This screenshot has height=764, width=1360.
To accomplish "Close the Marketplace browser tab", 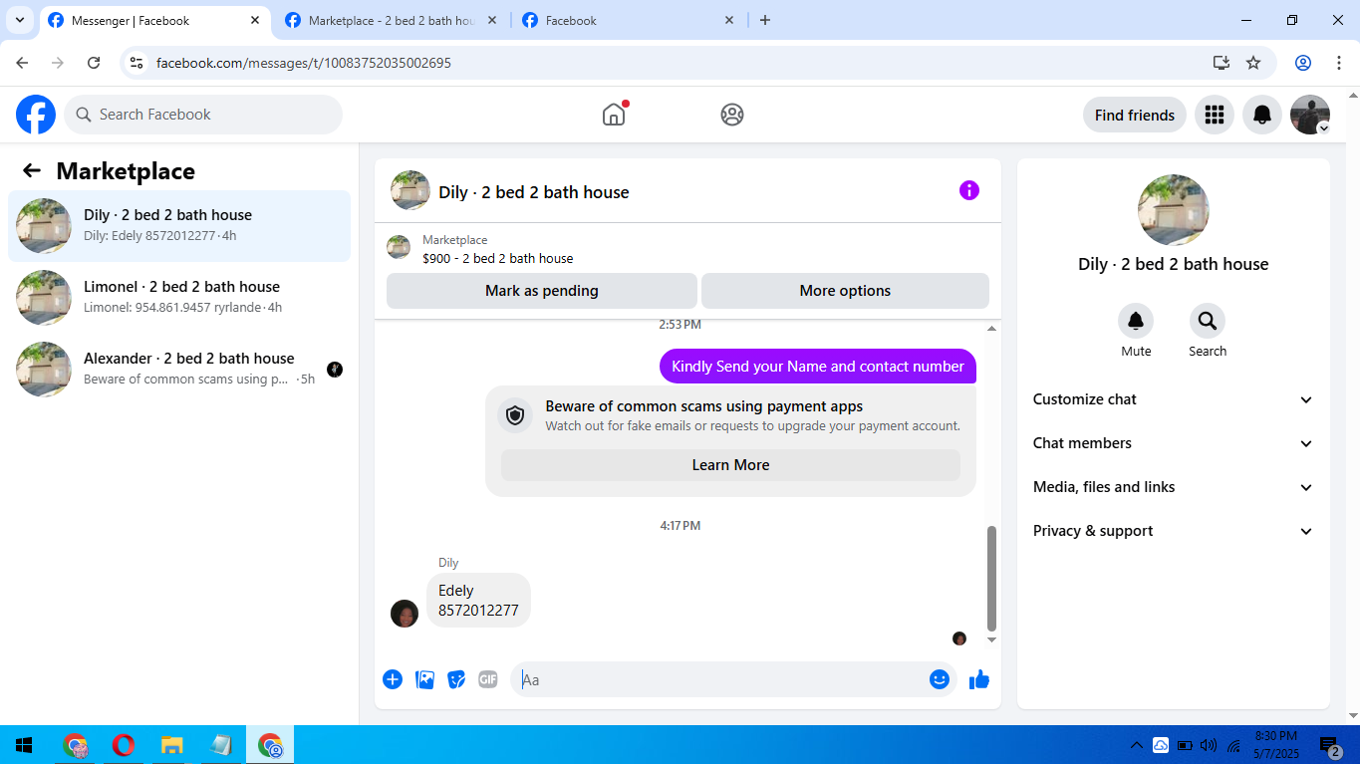I will point(492,20).
